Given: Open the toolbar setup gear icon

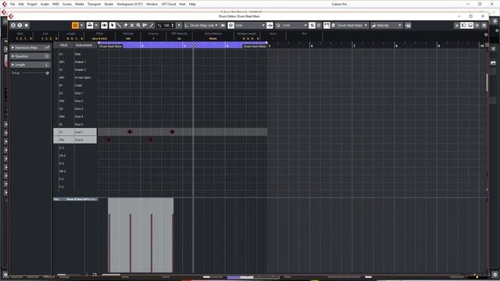Looking at the screenshot, I should coord(484,25).
